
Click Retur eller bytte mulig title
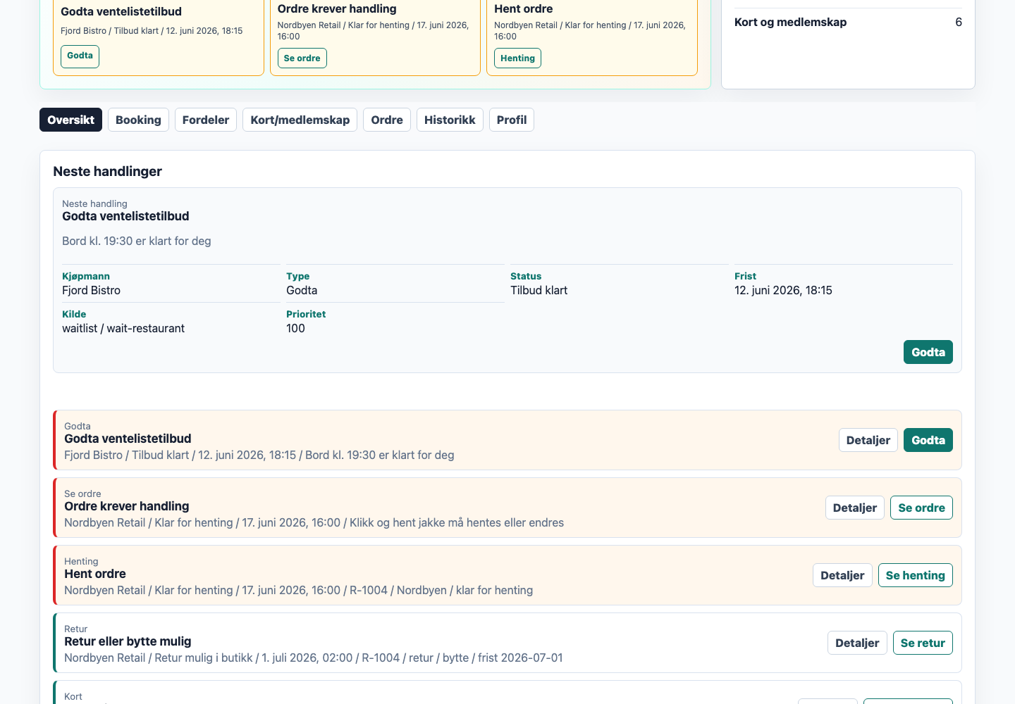tap(128, 641)
